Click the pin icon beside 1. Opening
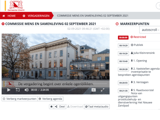This screenshot has height=120, width=160. point(132,61)
